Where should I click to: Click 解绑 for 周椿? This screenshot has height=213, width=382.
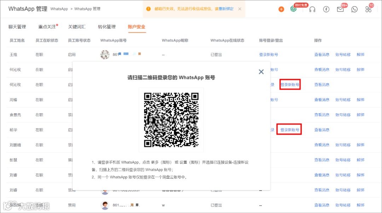coord(360,100)
